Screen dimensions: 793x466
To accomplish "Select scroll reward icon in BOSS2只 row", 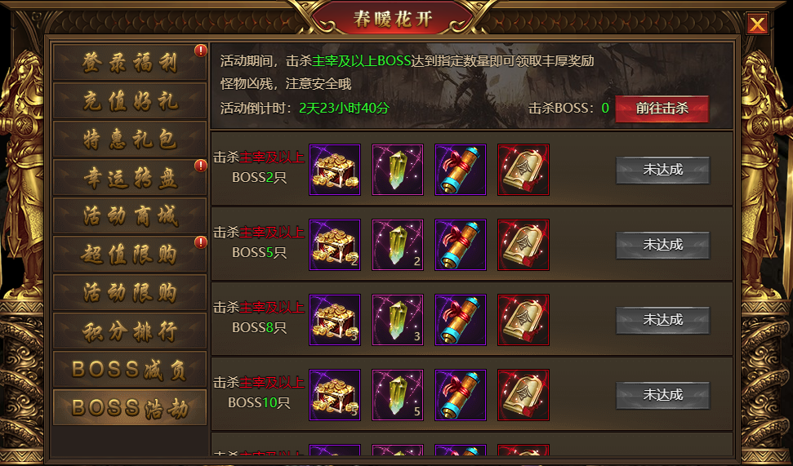I will pyautogui.click(x=461, y=170).
